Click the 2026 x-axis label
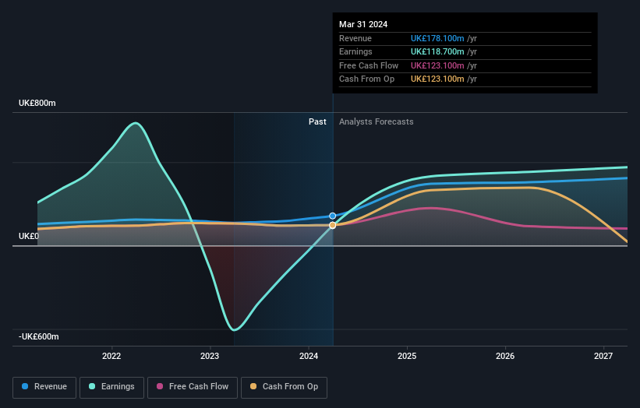640x408 pixels. (x=505, y=356)
